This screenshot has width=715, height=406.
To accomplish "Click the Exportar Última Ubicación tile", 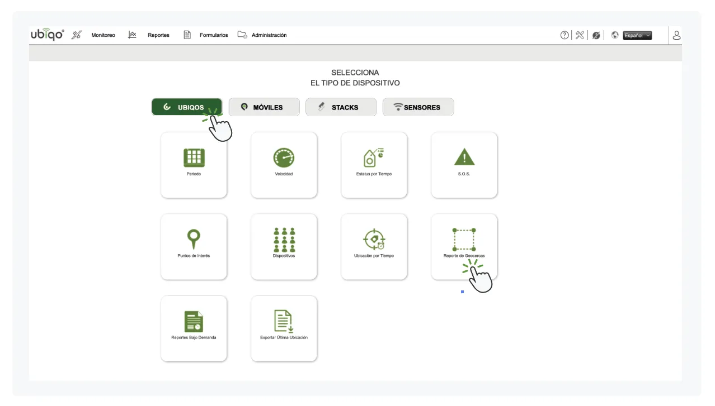I will [284, 328].
